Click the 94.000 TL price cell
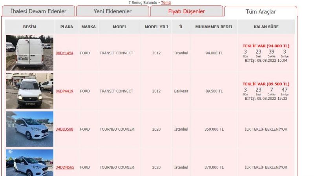Image resolution: width=314 pixels, height=176 pixels. (x=214, y=53)
